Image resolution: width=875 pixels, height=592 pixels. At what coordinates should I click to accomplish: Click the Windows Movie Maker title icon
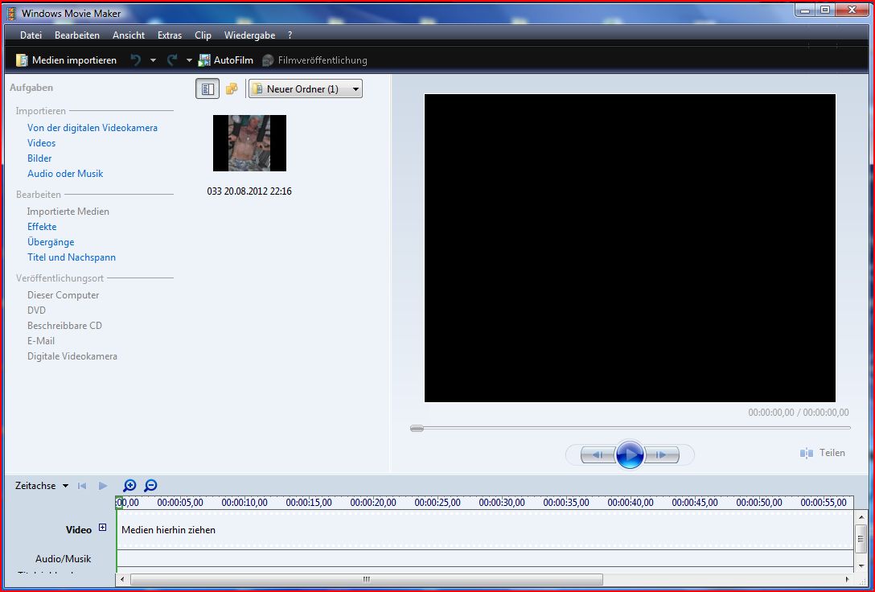pyautogui.click(x=12, y=13)
